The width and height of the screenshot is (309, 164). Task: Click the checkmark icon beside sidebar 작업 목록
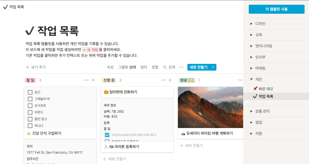pyautogui.click(x=255, y=96)
